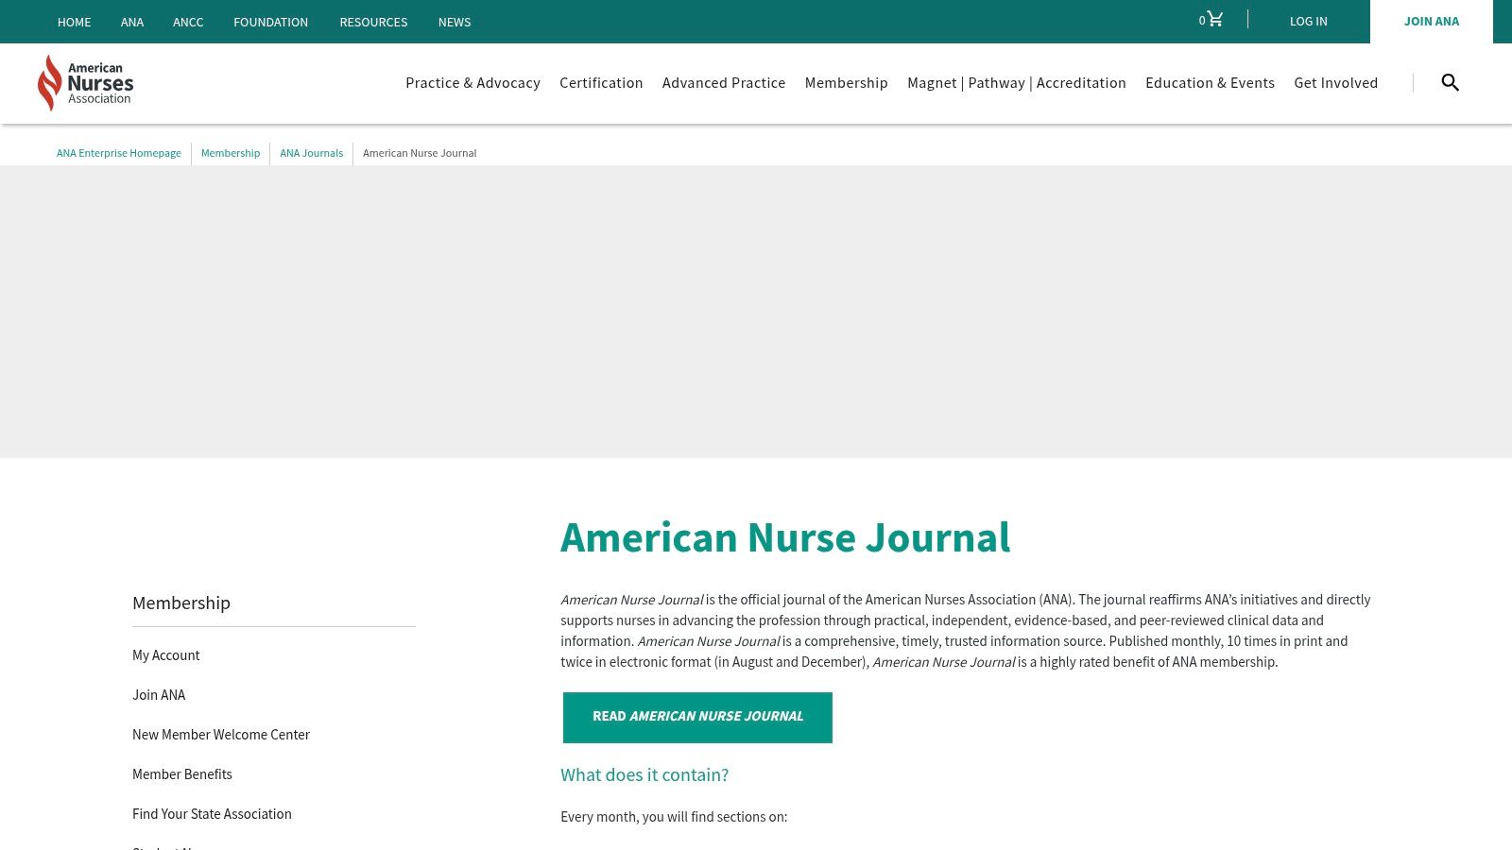This screenshot has width=1512, height=850.
Task: Open Education & Events menu
Action: click(x=1211, y=83)
